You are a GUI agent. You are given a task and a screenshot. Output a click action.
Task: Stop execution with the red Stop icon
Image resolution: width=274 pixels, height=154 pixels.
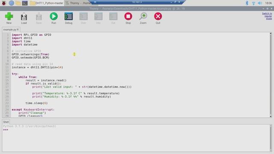pyautogui.click(x=128, y=18)
